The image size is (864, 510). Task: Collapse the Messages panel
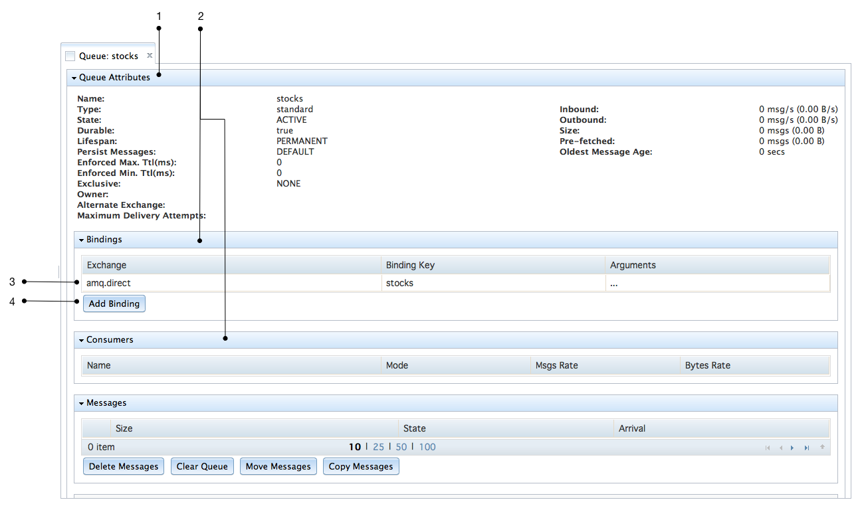click(82, 403)
